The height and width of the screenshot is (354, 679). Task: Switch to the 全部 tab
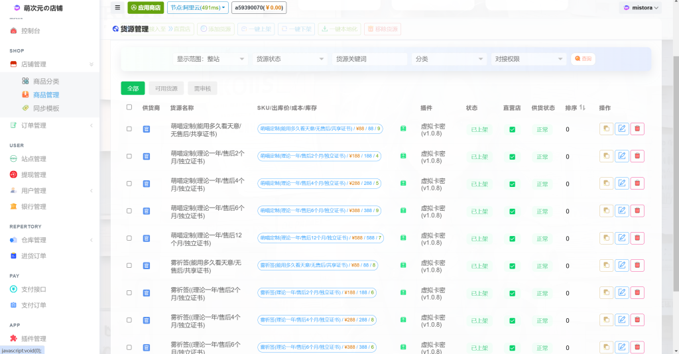133,88
